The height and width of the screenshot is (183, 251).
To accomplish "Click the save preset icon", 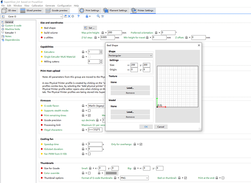I will [66, 16].
